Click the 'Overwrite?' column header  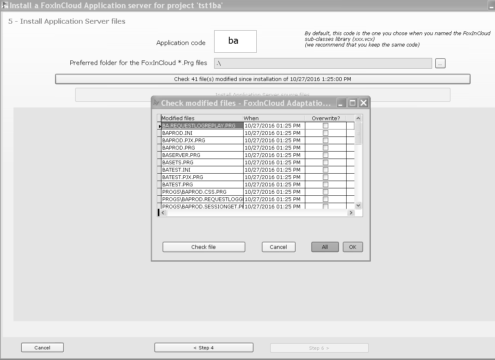[x=326, y=119]
